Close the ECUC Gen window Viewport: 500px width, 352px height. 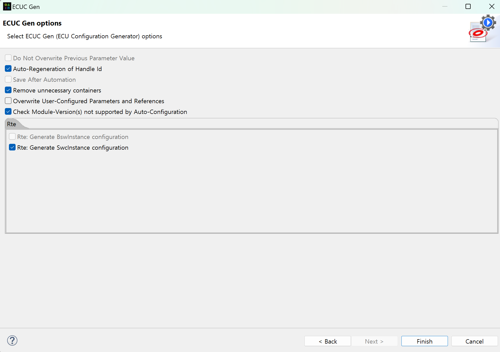(492, 7)
